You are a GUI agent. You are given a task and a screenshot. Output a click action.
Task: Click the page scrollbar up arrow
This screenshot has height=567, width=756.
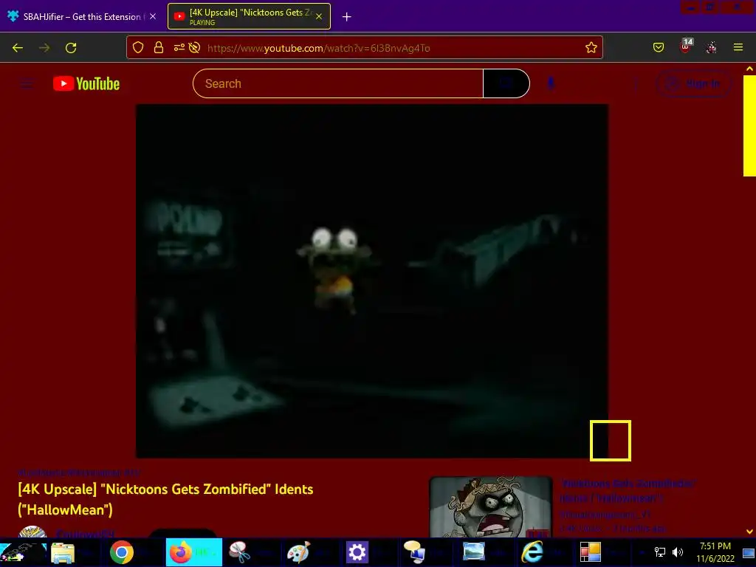click(x=749, y=69)
